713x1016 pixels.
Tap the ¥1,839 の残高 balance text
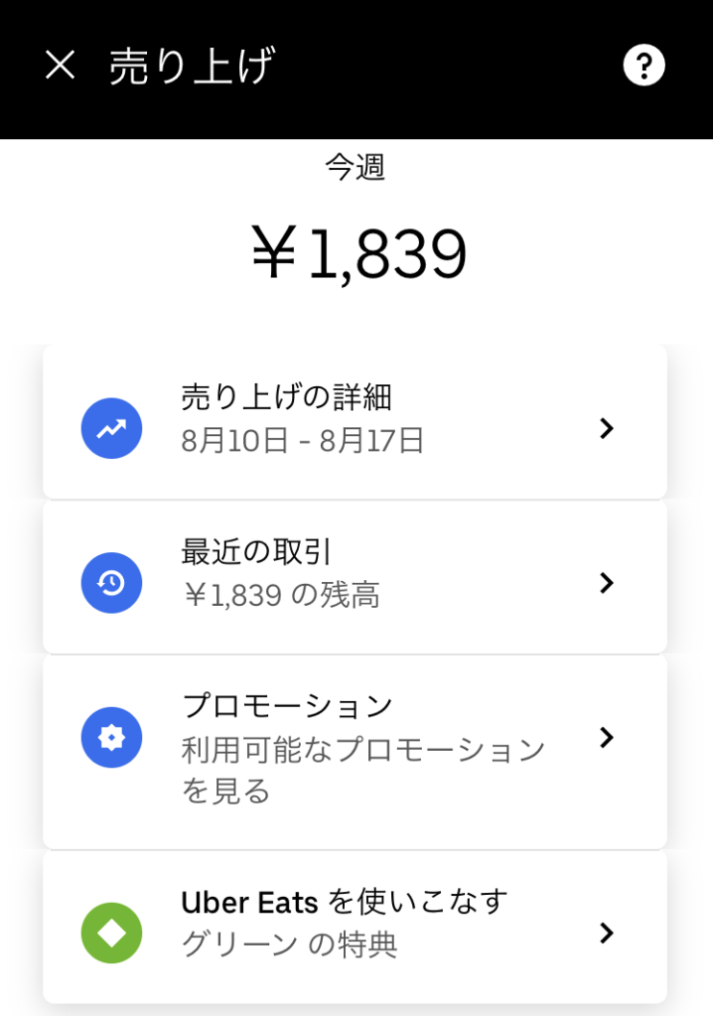point(281,595)
